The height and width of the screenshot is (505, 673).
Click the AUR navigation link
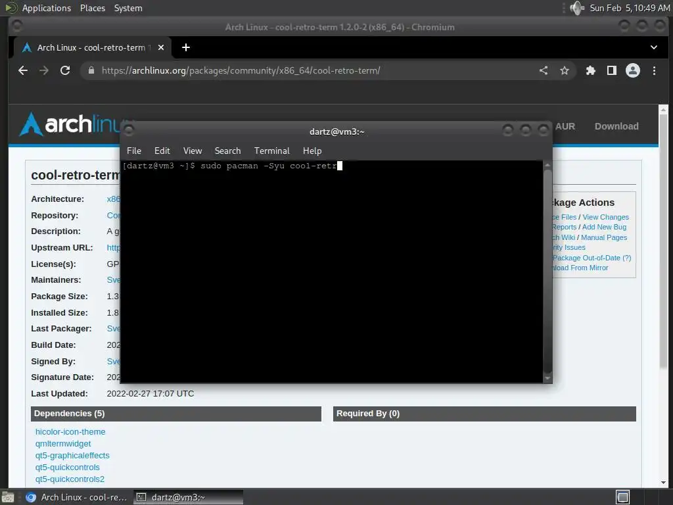[x=565, y=126]
